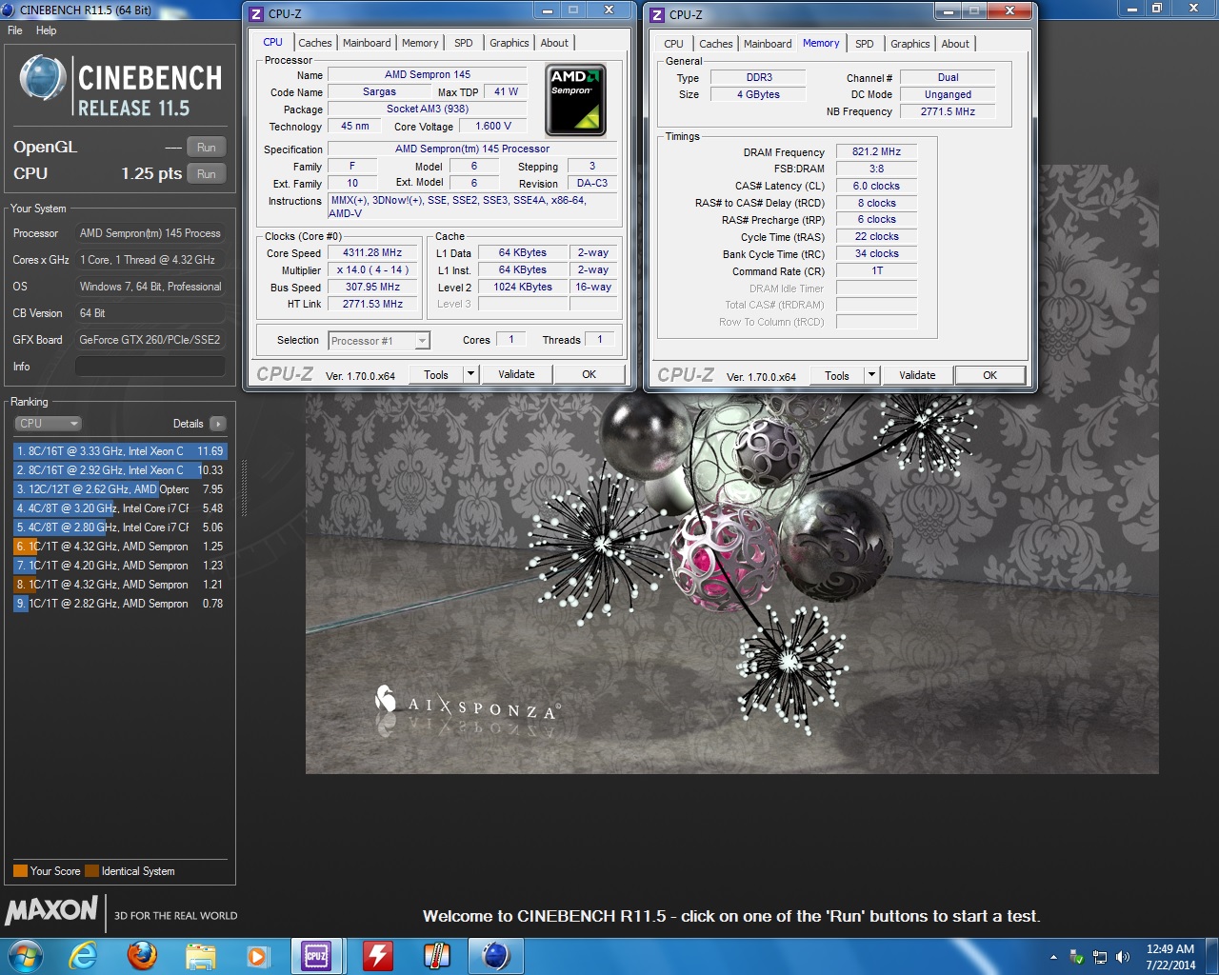Open the ranking CPU dropdown
This screenshot has height=975, width=1219.
[48, 424]
